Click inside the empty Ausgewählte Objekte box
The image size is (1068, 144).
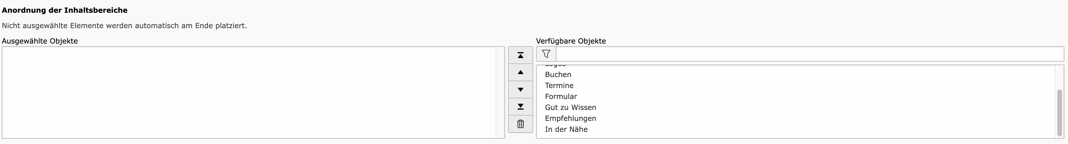tap(249, 92)
